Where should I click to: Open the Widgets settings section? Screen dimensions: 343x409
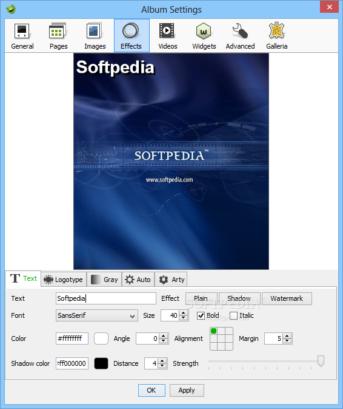coord(204,36)
